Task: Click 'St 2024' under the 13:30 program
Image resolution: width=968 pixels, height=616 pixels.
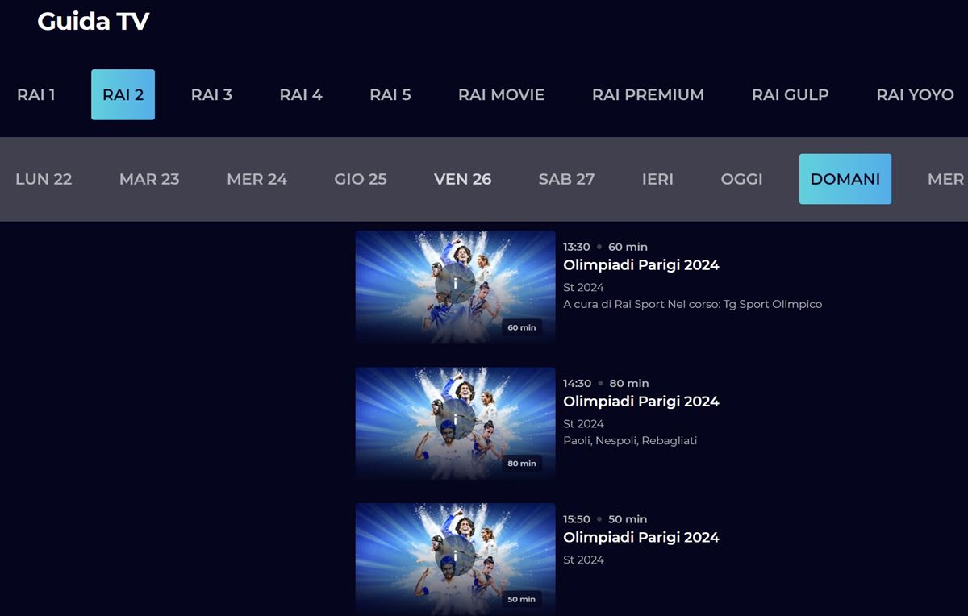Action: tap(583, 287)
